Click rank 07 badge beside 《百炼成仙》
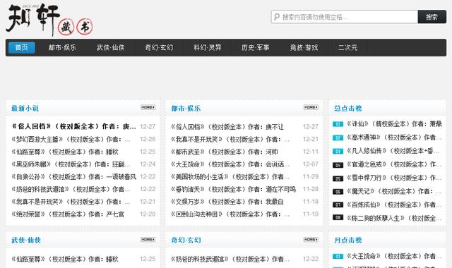 338,205
